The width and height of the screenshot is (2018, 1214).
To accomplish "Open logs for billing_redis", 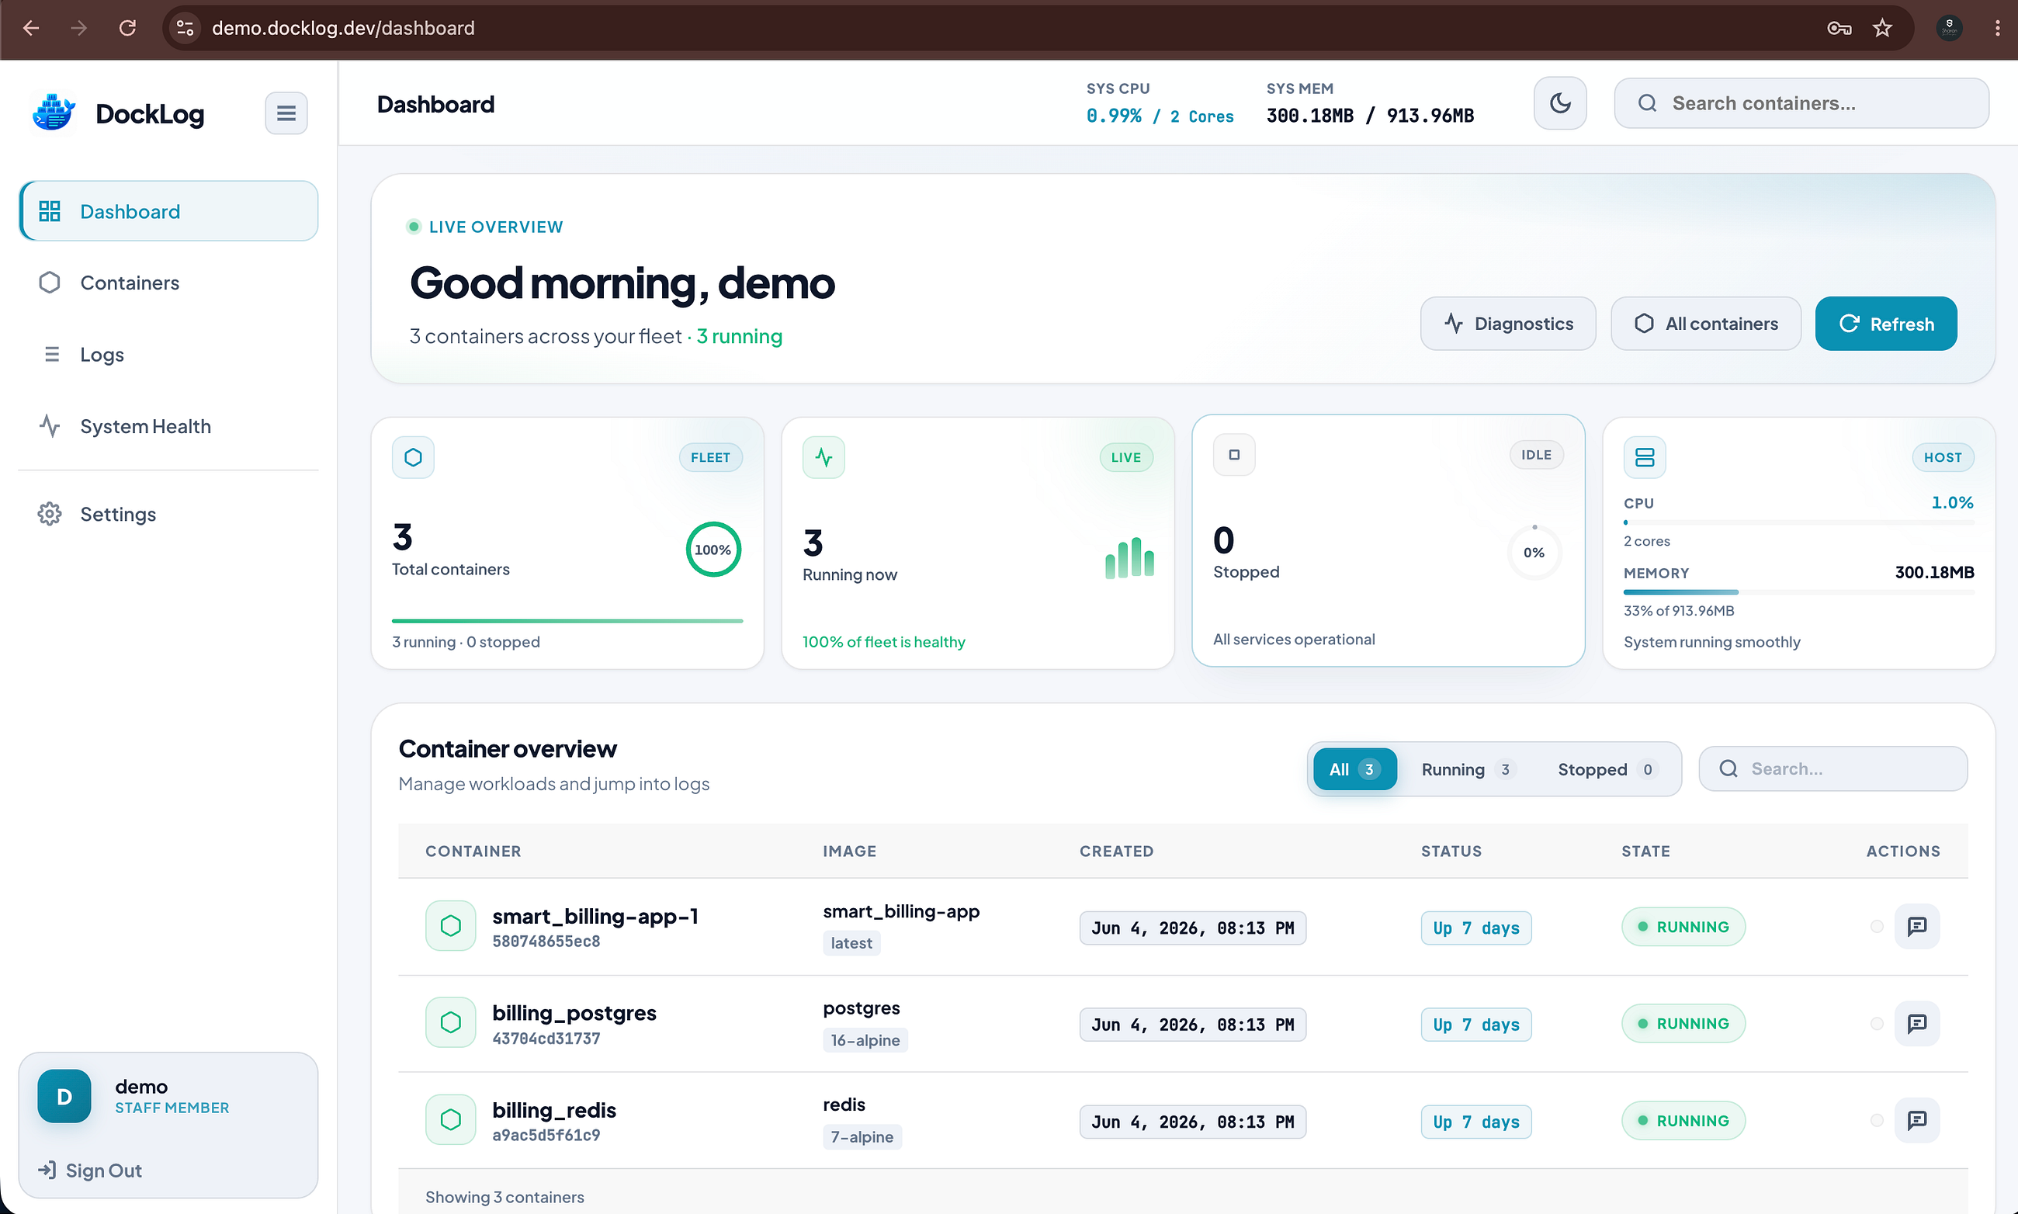I will tap(1916, 1120).
